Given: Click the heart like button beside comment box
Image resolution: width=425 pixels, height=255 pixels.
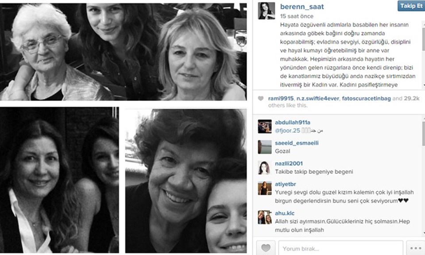Looking at the screenshot, I should [x=266, y=247].
